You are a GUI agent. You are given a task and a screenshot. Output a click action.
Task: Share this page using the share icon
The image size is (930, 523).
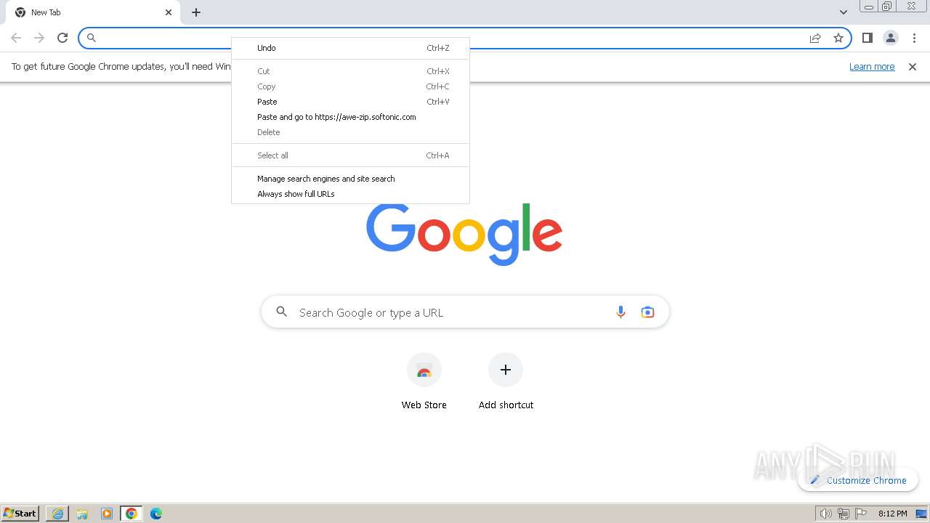(x=815, y=38)
